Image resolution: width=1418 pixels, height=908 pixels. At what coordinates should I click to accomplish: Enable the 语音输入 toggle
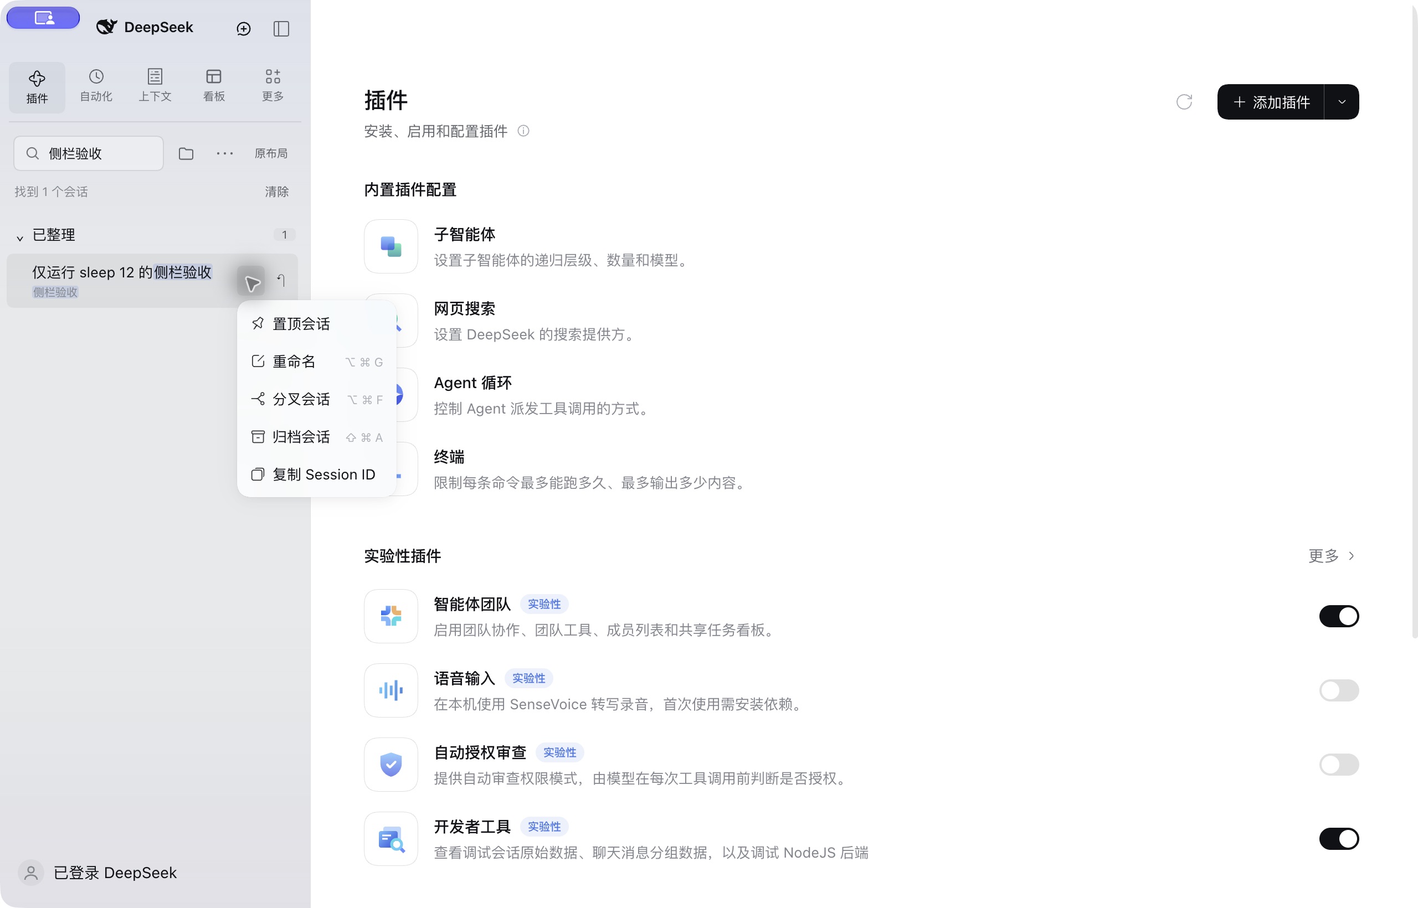point(1338,690)
